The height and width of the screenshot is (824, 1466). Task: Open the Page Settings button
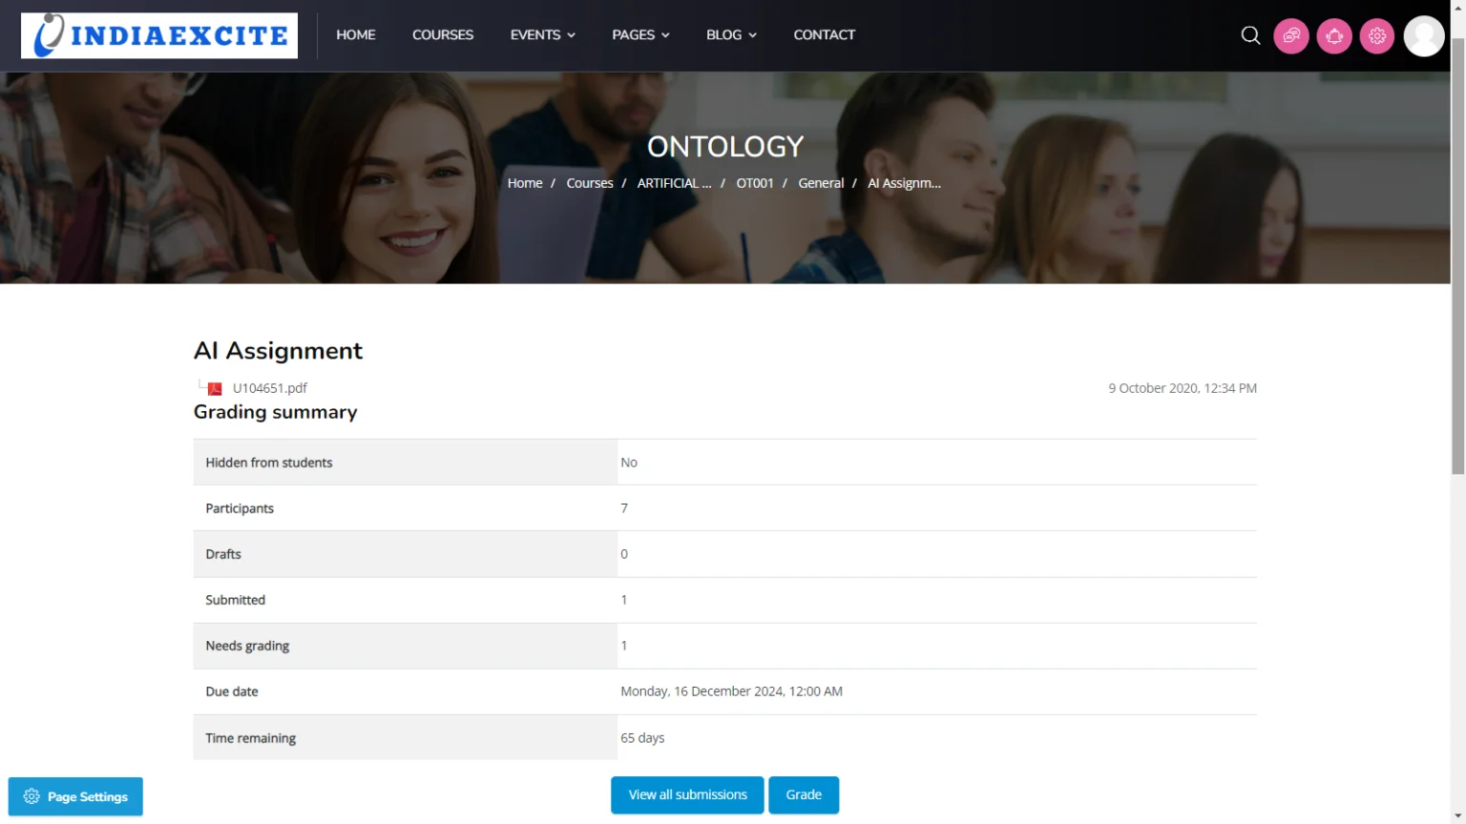coord(75,796)
